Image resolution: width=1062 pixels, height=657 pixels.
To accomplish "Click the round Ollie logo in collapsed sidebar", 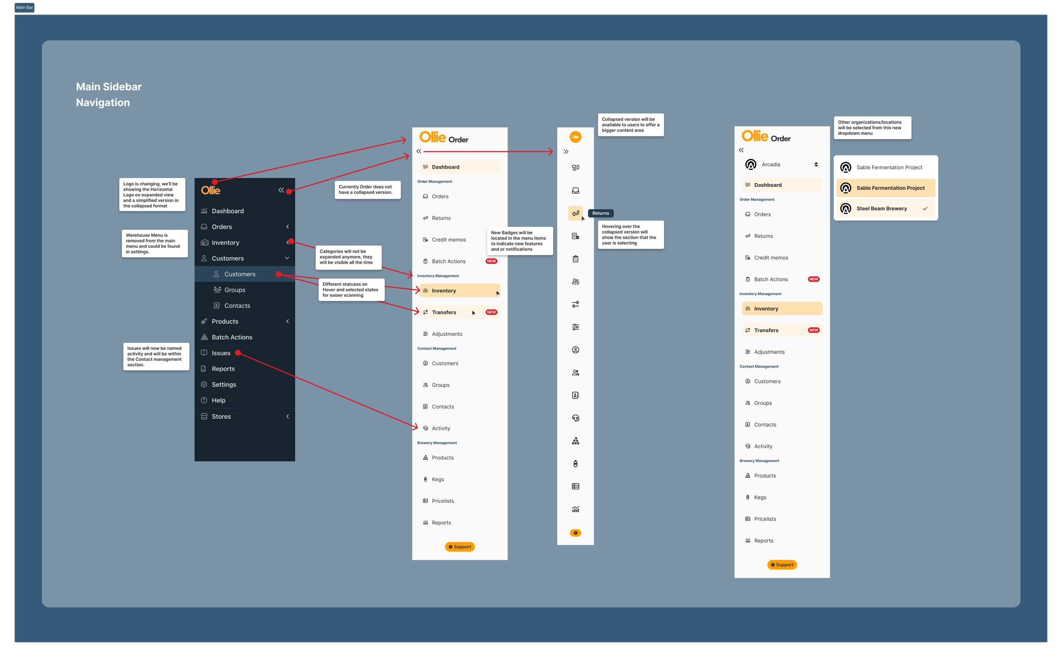I will tap(575, 137).
